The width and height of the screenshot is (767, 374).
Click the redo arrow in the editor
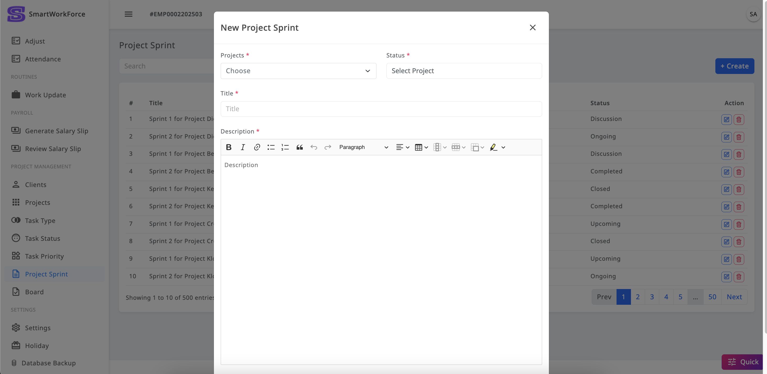(x=327, y=147)
